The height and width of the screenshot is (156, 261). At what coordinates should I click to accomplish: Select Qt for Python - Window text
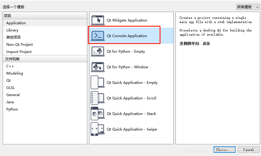pos(127,67)
